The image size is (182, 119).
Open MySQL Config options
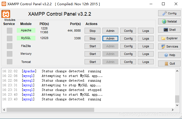tap(128, 38)
